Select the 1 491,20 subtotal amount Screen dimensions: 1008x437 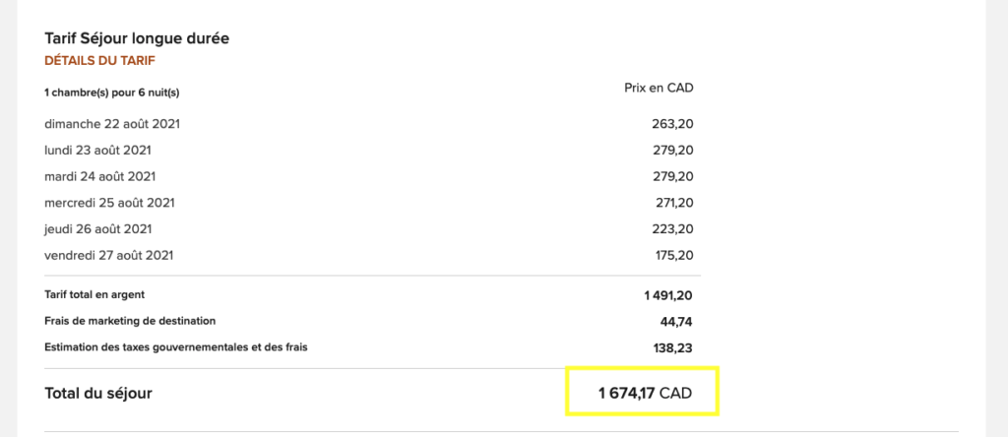click(x=668, y=294)
